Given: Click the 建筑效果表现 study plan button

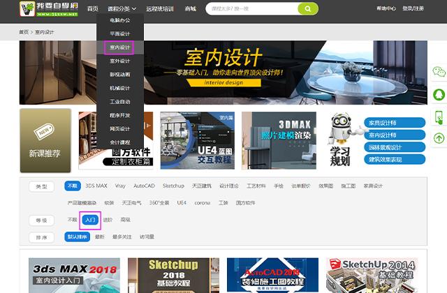Looking at the screenshot, I should (x=395, y=160).
